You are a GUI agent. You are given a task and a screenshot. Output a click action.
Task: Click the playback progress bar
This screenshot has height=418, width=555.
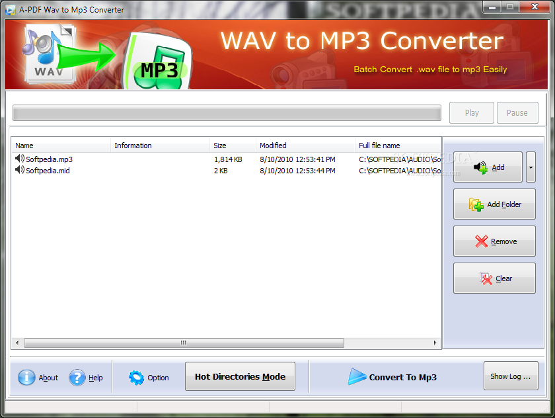coord(227,113)
